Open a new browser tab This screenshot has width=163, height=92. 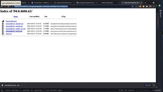coord(145,3)
